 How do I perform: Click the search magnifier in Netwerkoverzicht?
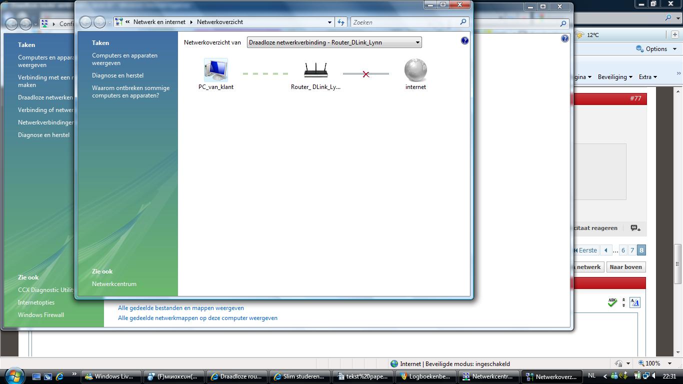(x=463, y=22)
